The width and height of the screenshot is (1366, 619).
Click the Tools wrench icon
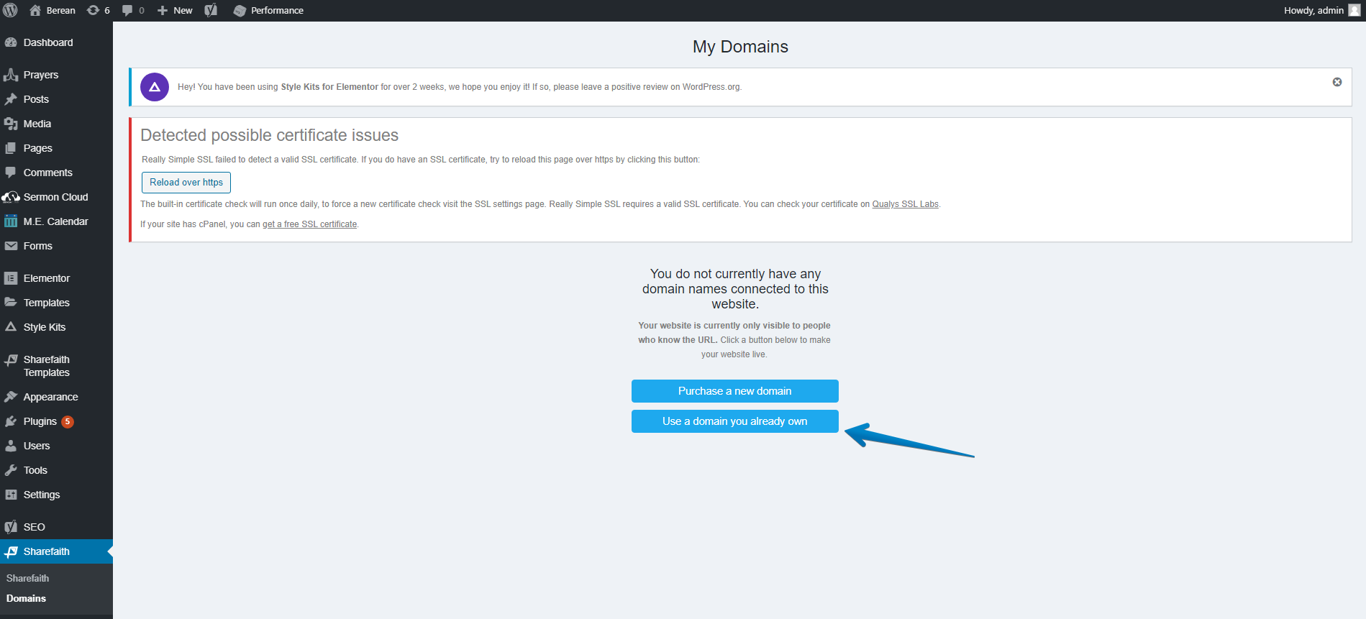(11, 470)
